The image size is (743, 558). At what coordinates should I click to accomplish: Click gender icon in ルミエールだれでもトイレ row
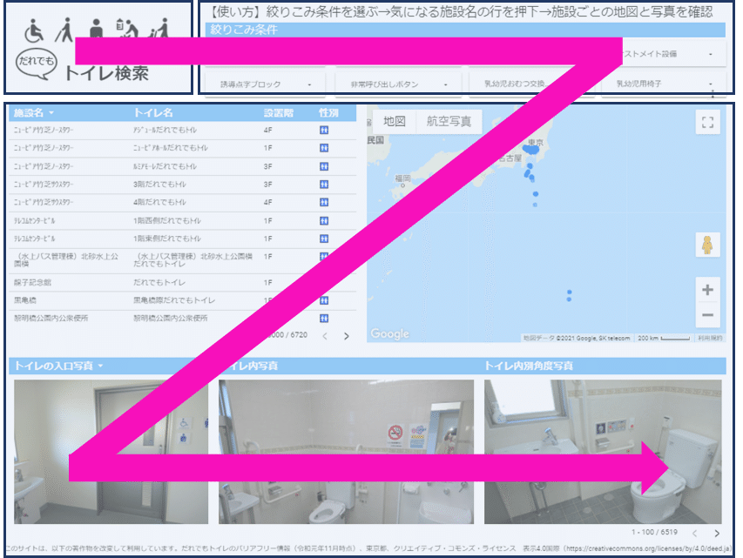324,166
